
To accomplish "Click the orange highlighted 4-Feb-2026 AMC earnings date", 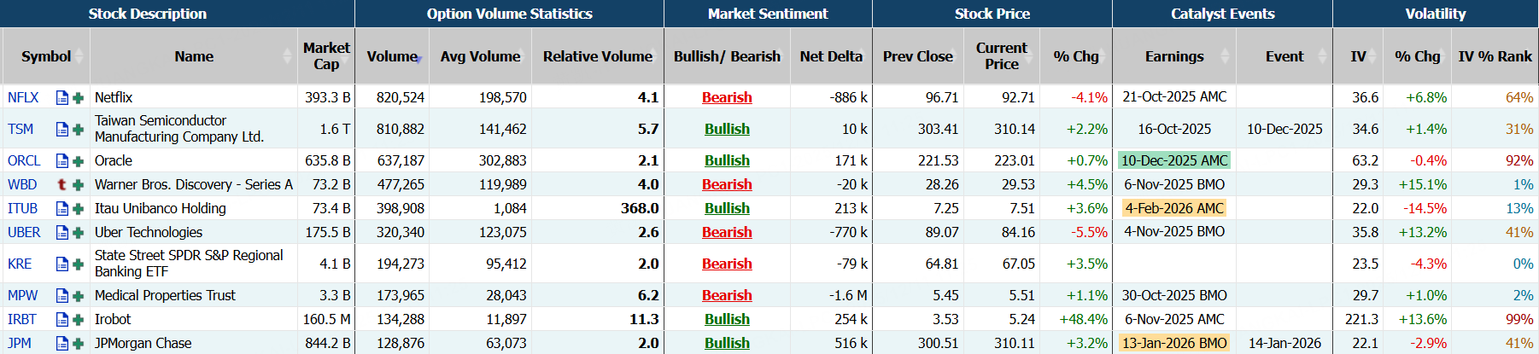I will click(1174, 209).
